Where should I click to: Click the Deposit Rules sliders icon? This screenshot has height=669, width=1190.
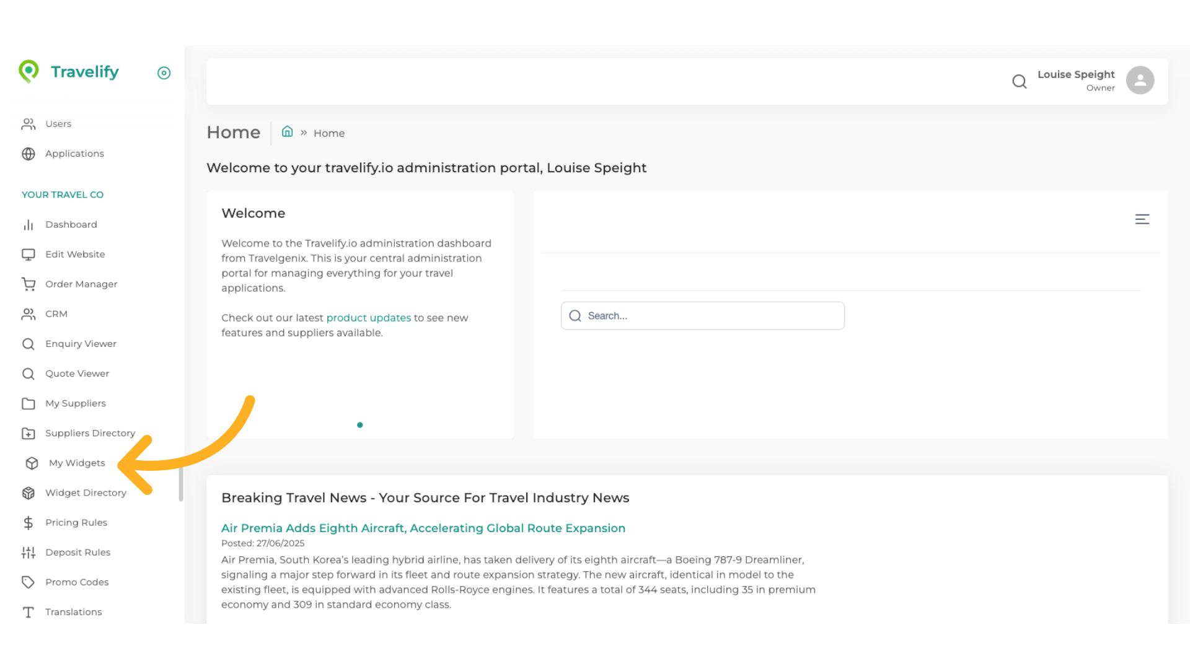29,553
